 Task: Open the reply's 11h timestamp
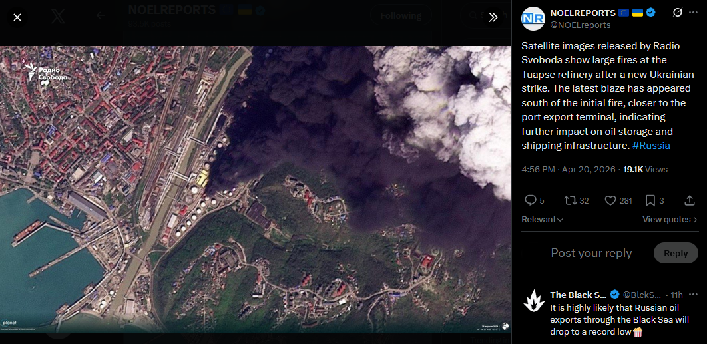pos(677,295)
